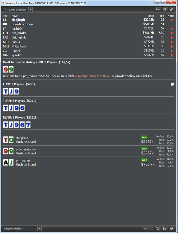
Task: Open the note flag for kylix42
Action: pyautogui.click(x=172, y=55)
